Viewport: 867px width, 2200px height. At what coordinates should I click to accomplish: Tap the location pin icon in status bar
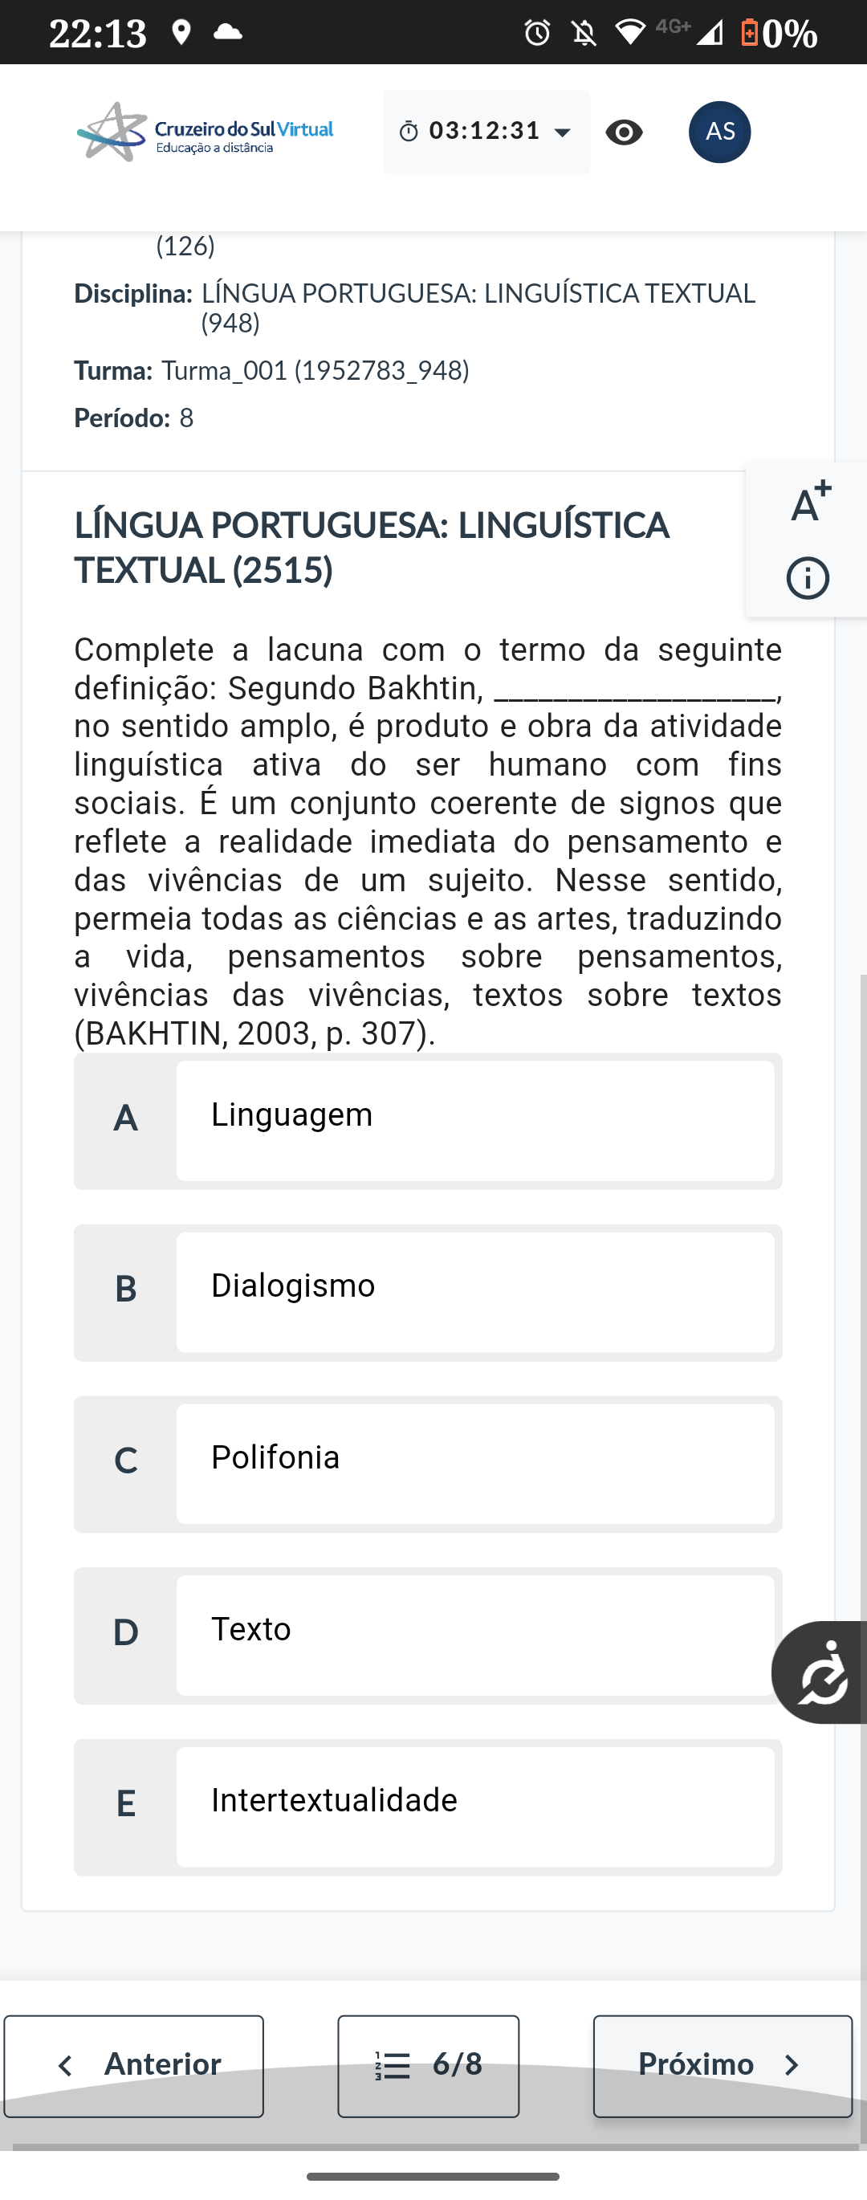pos(181,33)
